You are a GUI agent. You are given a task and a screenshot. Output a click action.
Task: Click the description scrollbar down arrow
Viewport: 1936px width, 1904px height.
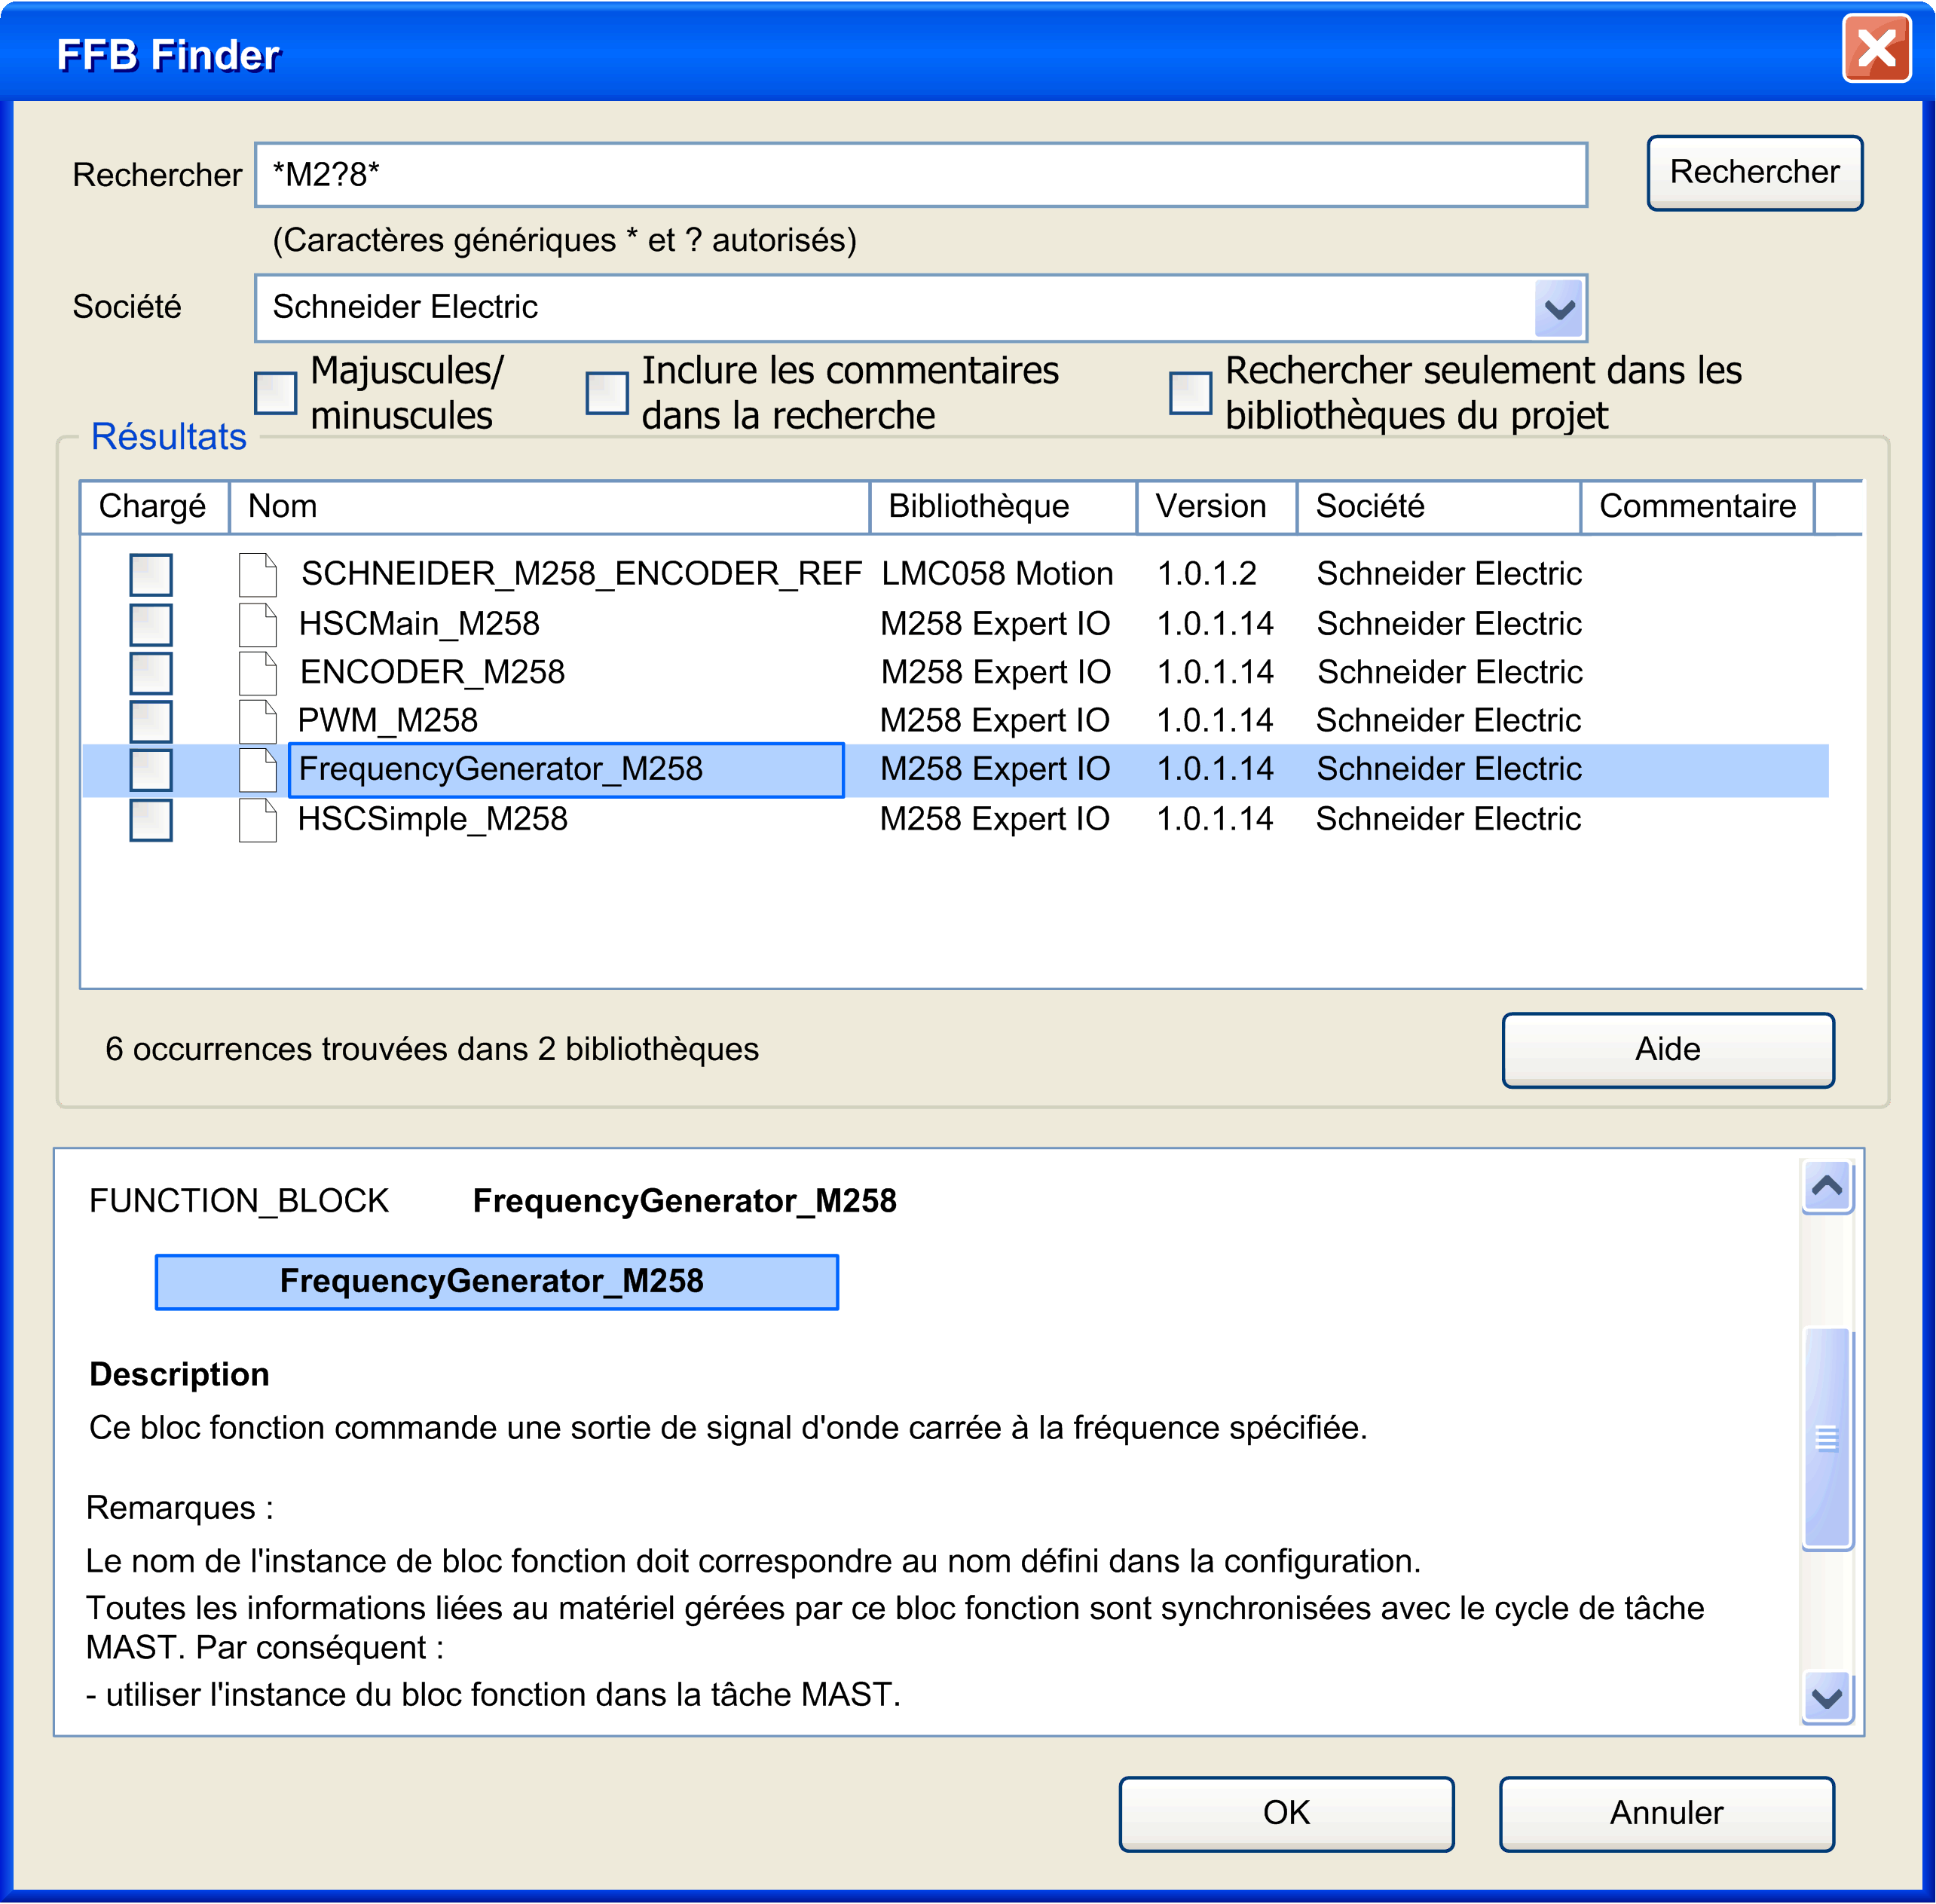tap(1827, 1698)
